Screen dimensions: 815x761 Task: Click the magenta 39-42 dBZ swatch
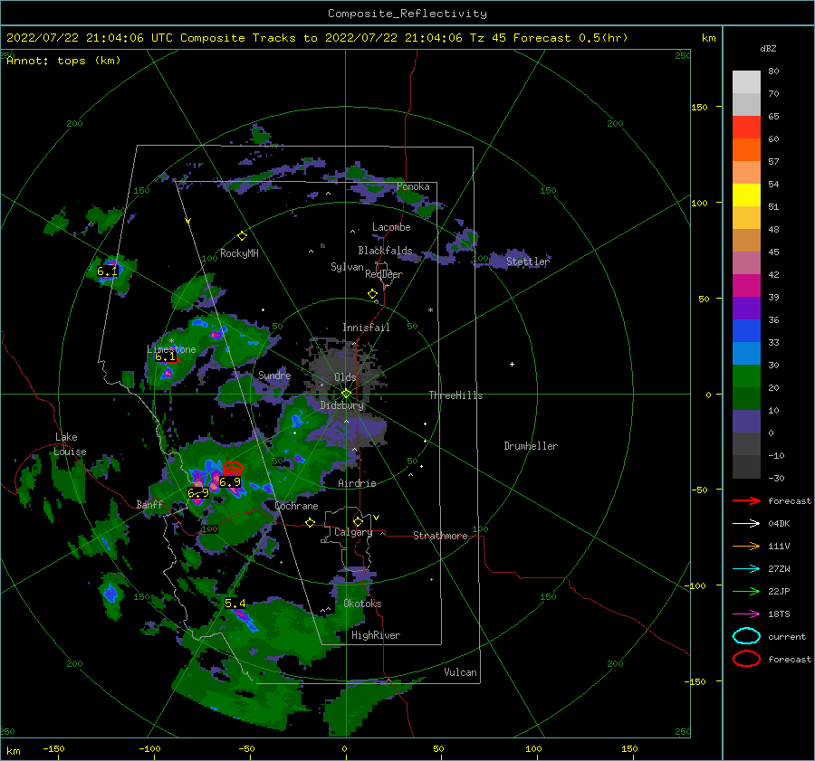pos(746,286)
